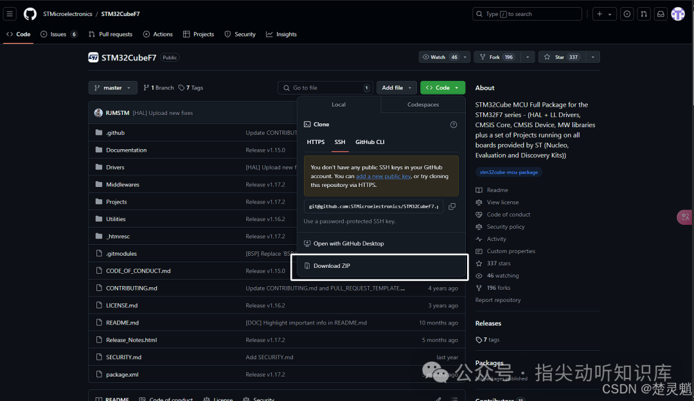Star the STM32CubeF7 repository

pos(561,57)
